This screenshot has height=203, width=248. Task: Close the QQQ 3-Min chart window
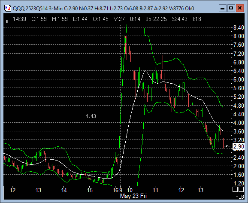[x=239, y=8]
